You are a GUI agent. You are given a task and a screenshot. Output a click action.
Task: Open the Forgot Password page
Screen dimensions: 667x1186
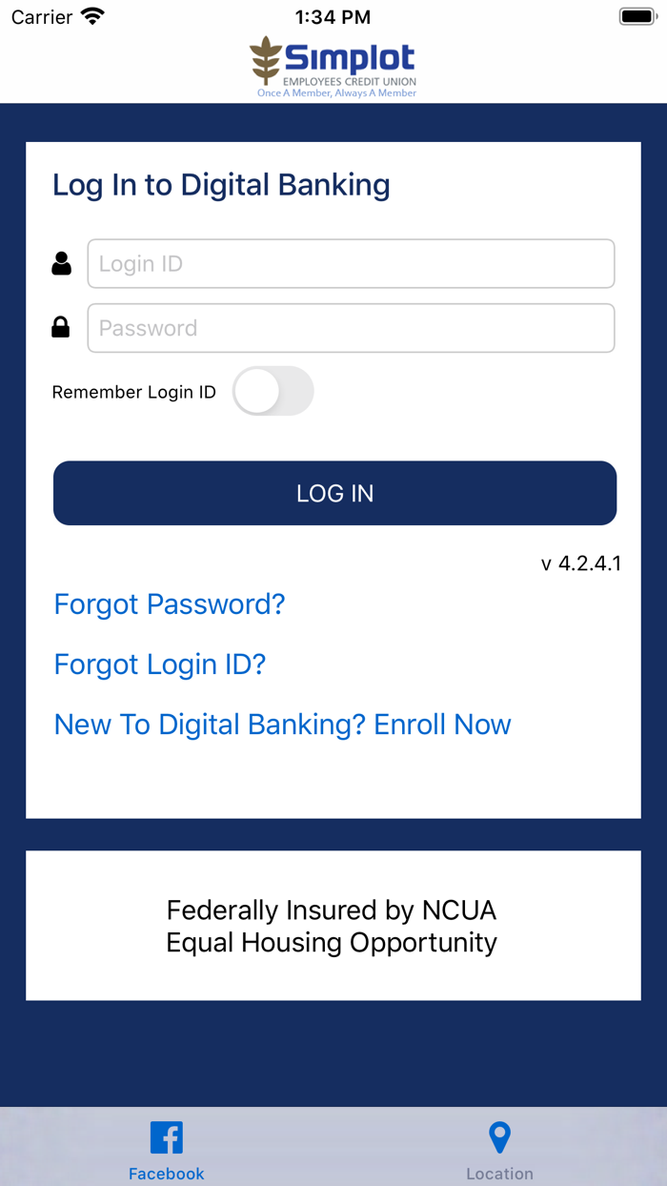[170, 603]
